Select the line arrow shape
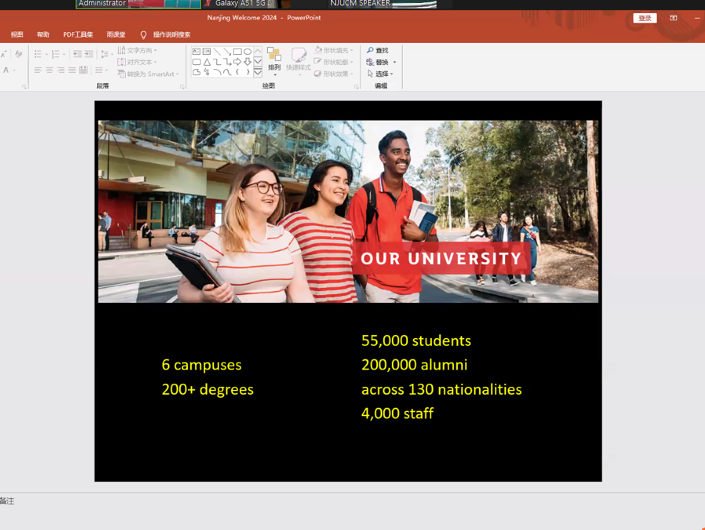705x530 pixels. click(227, 51)
